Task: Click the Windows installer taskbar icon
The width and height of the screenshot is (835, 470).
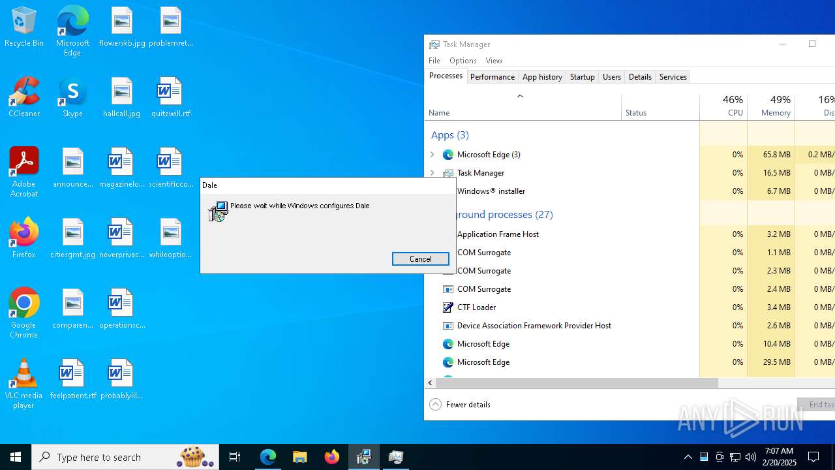Action: pos(364,457)
